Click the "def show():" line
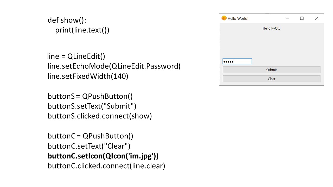 coord(67,20)
